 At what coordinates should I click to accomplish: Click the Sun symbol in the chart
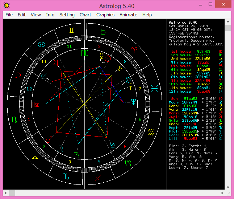[x=108, y=59]
